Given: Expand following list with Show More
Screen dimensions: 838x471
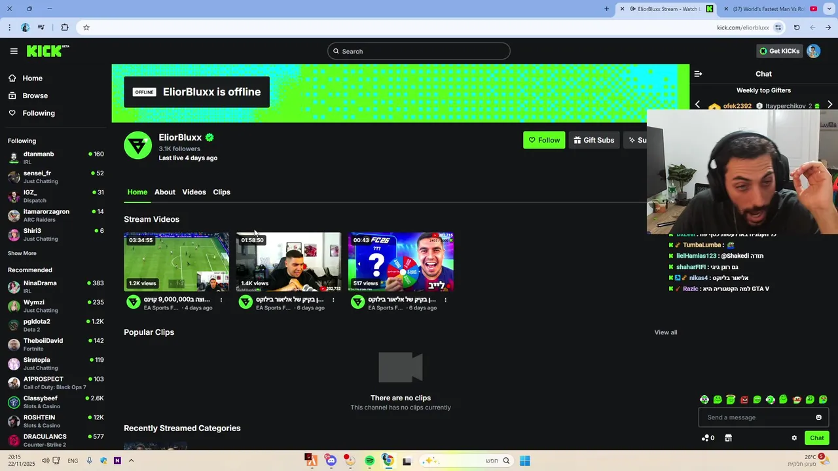Looking at the screenshot, I should tap(22, 253).
